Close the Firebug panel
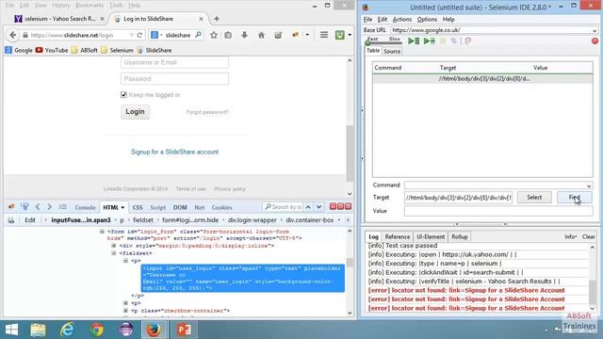Viewport: 603px width, 339px height. tap(348, 206)
